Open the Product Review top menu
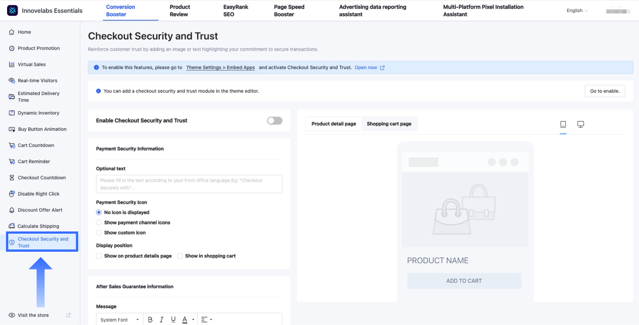This screenshot has width=639, height=325. [180, 11]
